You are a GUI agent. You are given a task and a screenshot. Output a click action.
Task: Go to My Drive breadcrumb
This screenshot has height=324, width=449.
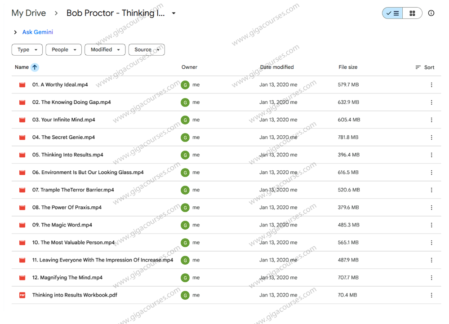click(x=29, y=13)
